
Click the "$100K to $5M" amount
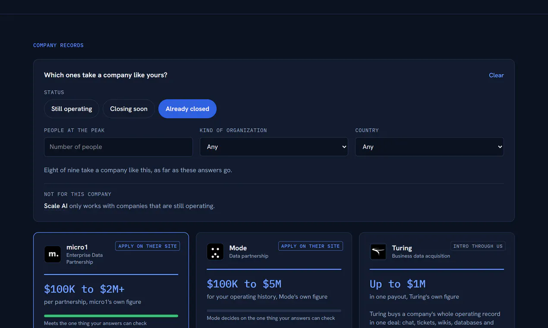coord(244,284)
